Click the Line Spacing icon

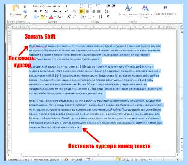coord(106,11)
